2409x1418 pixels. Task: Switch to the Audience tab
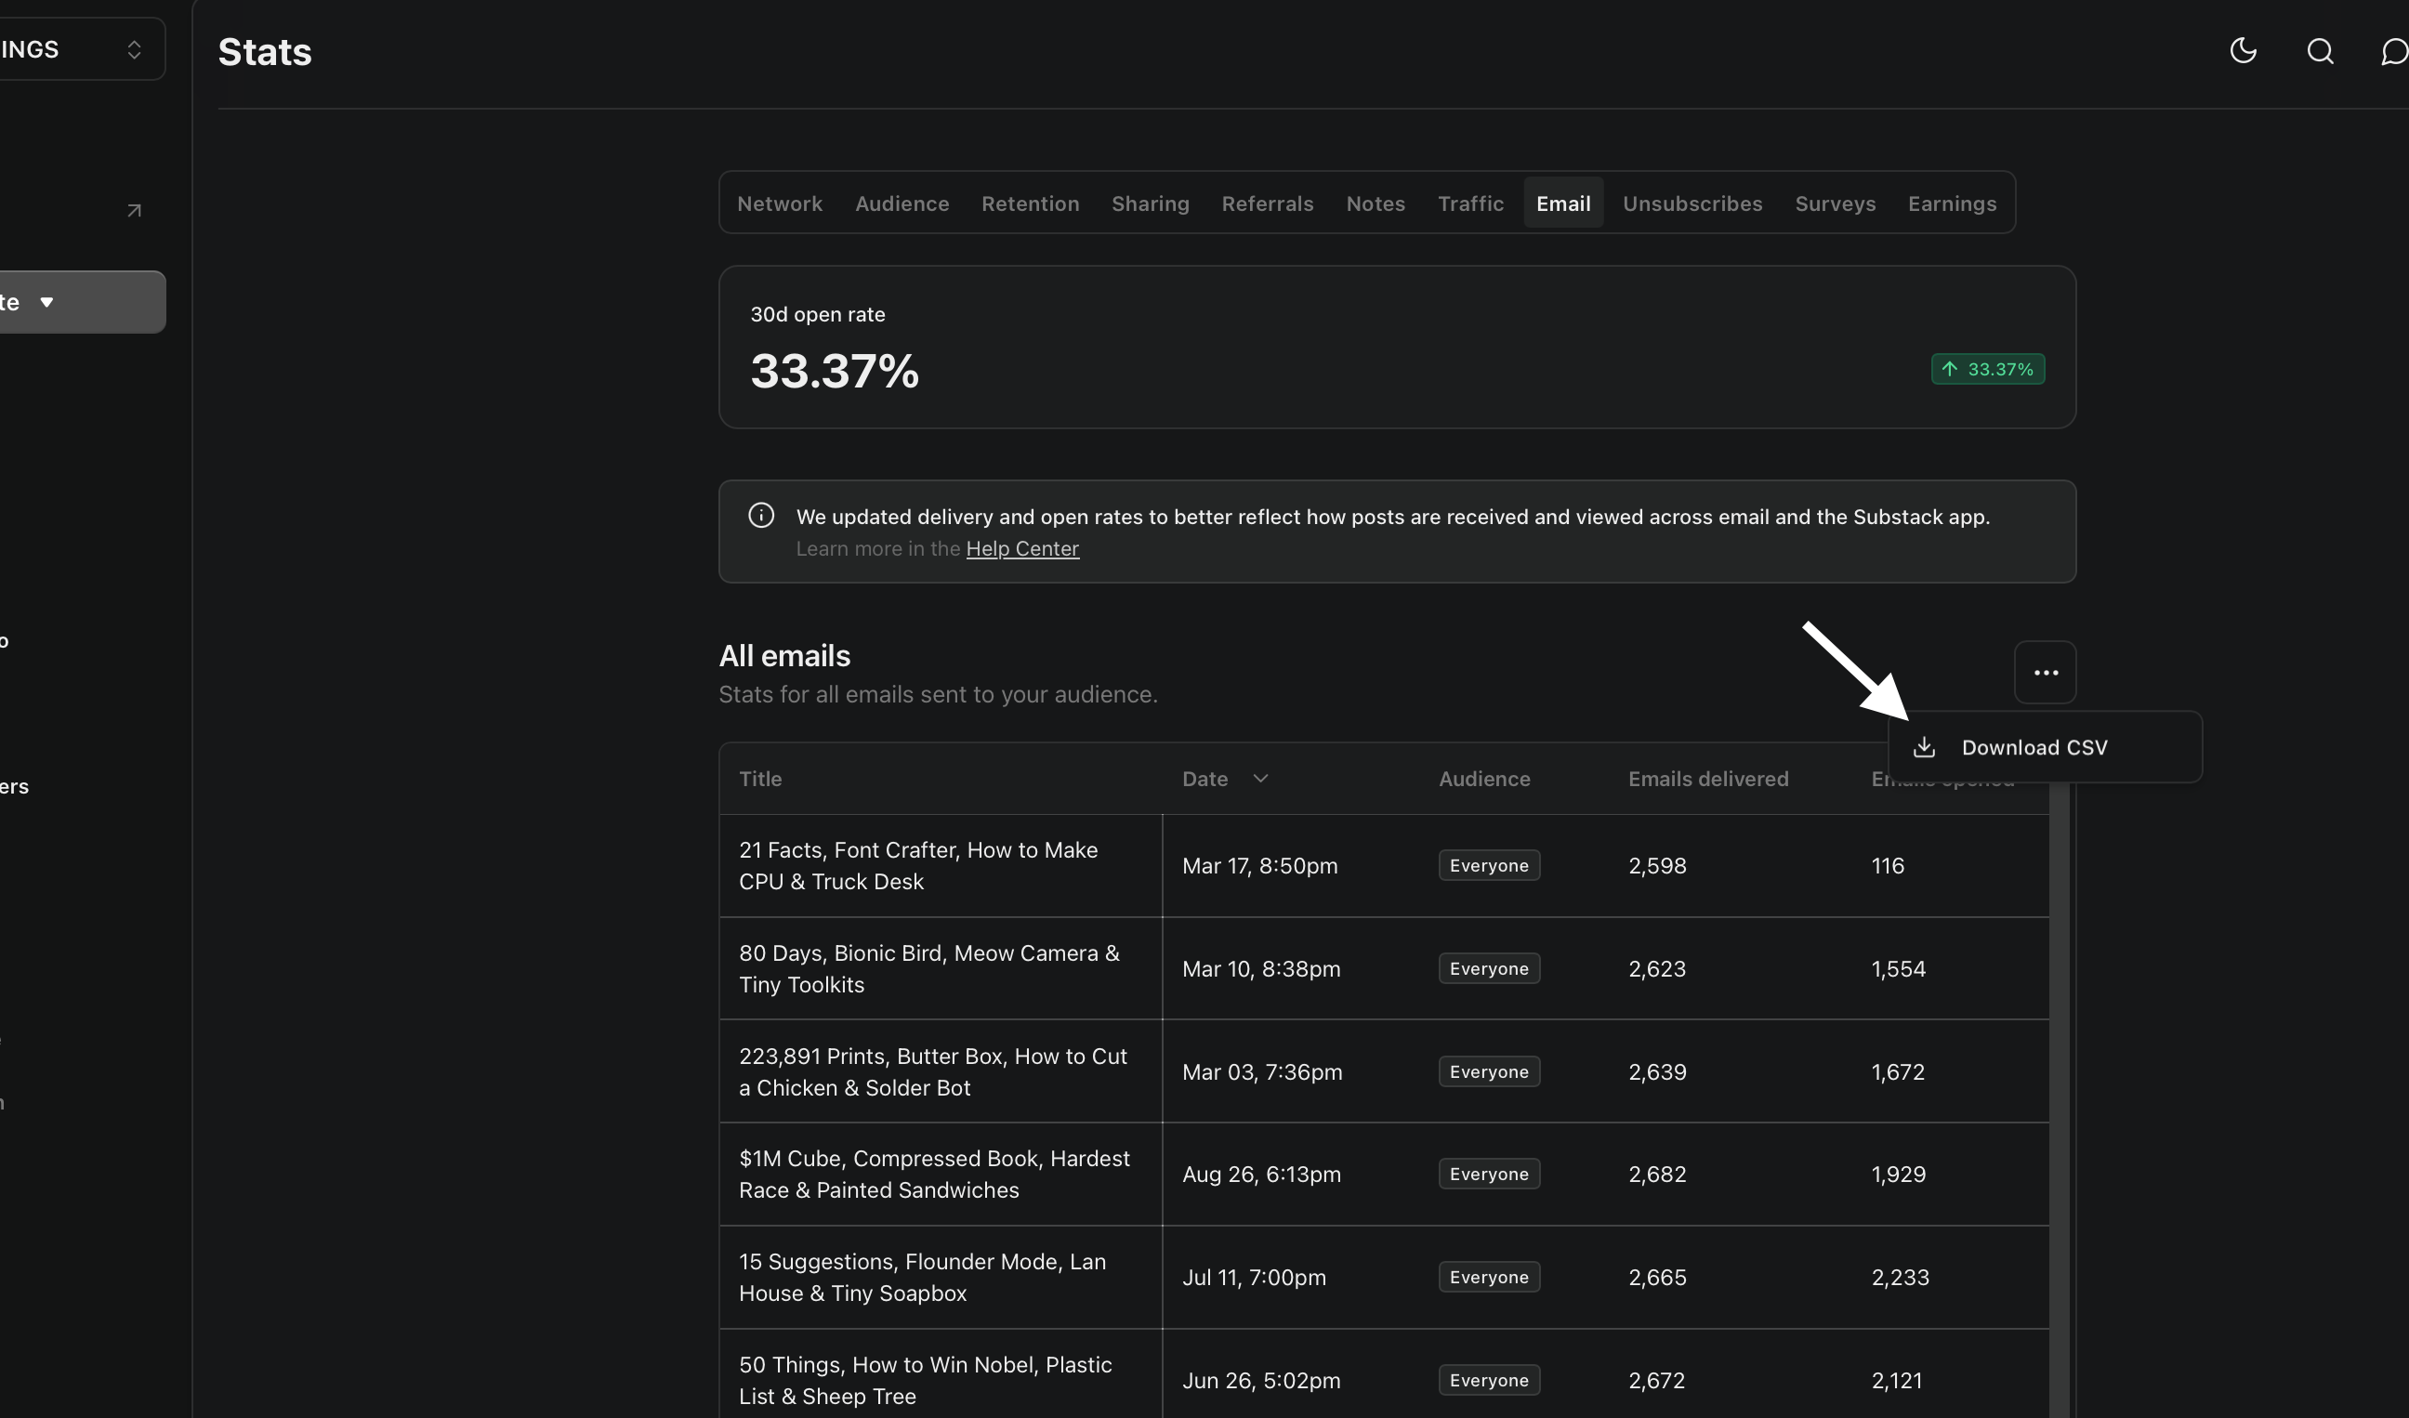click(902, 203)
